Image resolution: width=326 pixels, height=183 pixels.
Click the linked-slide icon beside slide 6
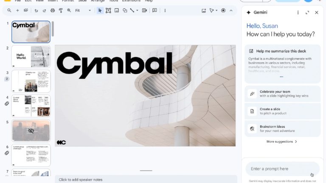(7, 153)
